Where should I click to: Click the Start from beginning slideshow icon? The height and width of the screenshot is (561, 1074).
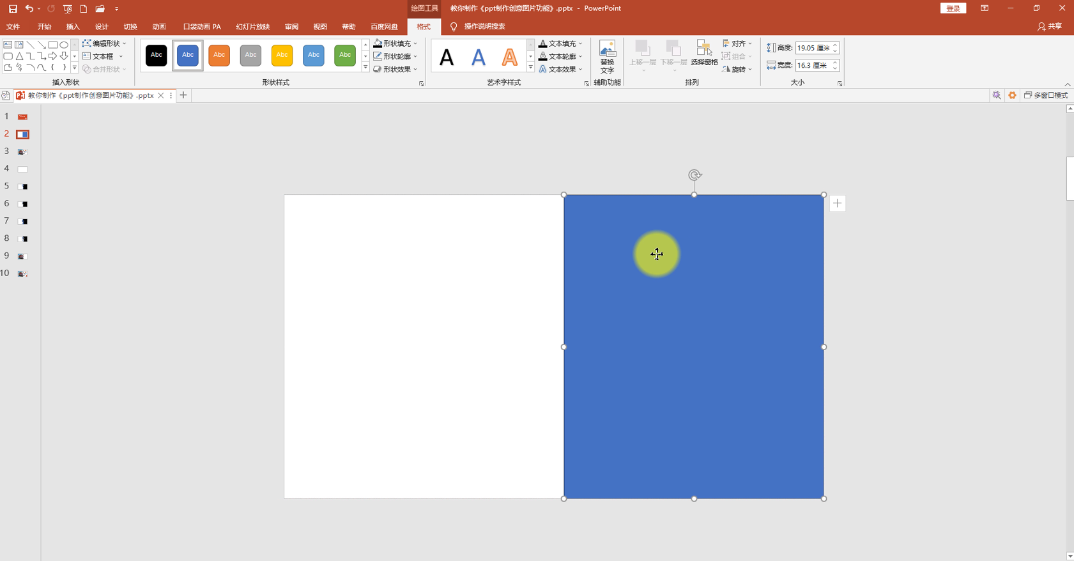click(68, 9)
